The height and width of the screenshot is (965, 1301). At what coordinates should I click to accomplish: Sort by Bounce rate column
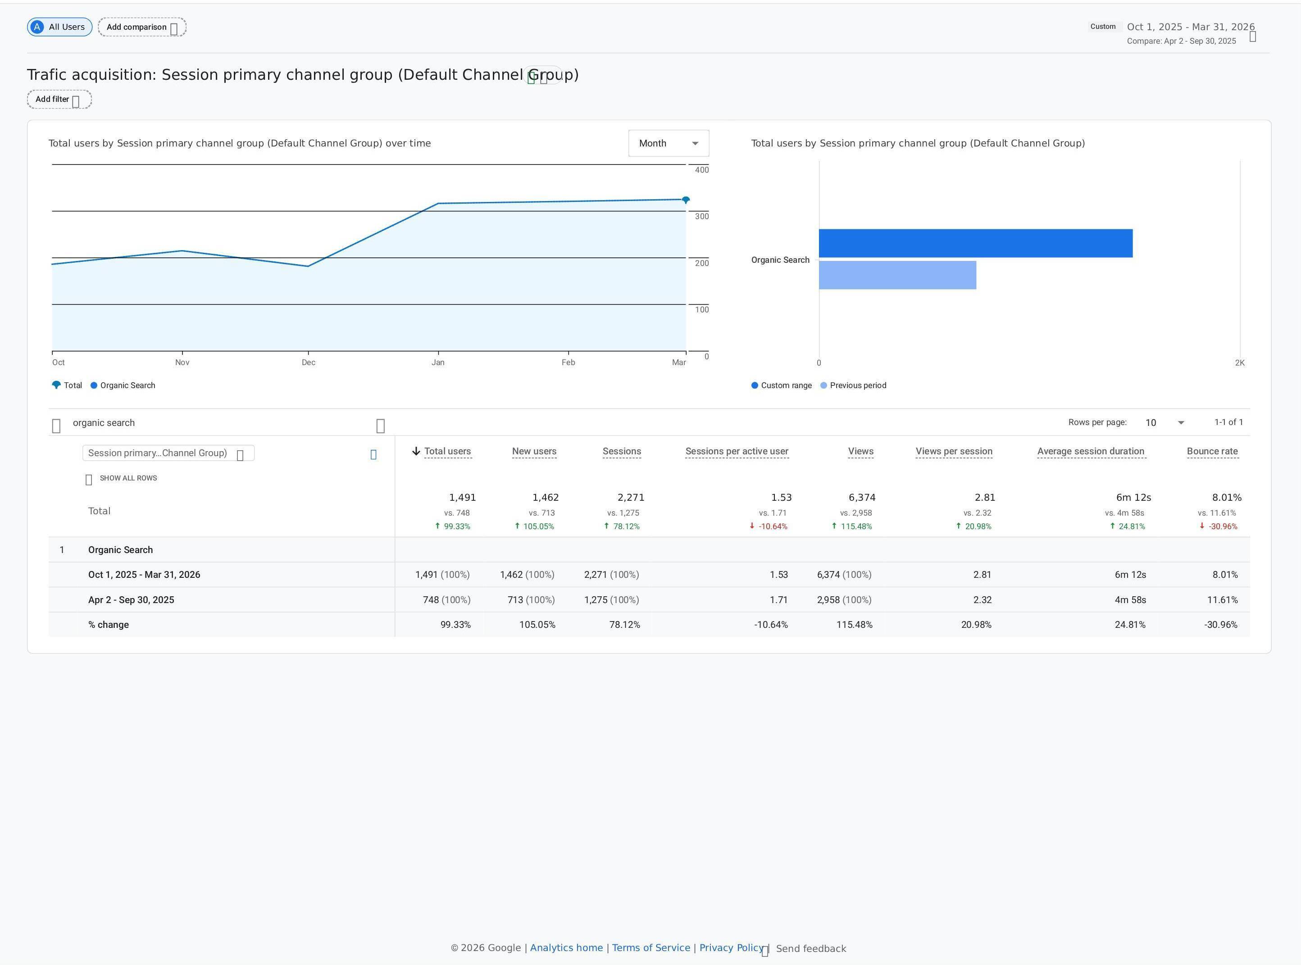pyautogui.click(x=1212, y=452)
